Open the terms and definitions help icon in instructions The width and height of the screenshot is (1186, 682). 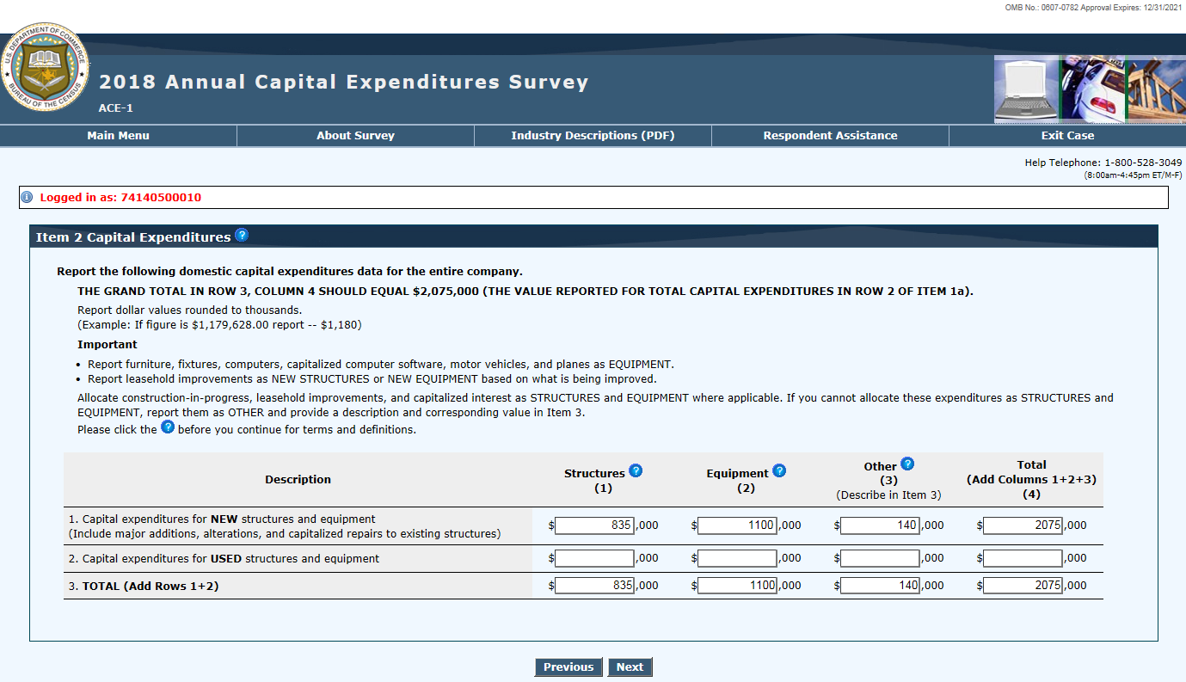[168, 427]
